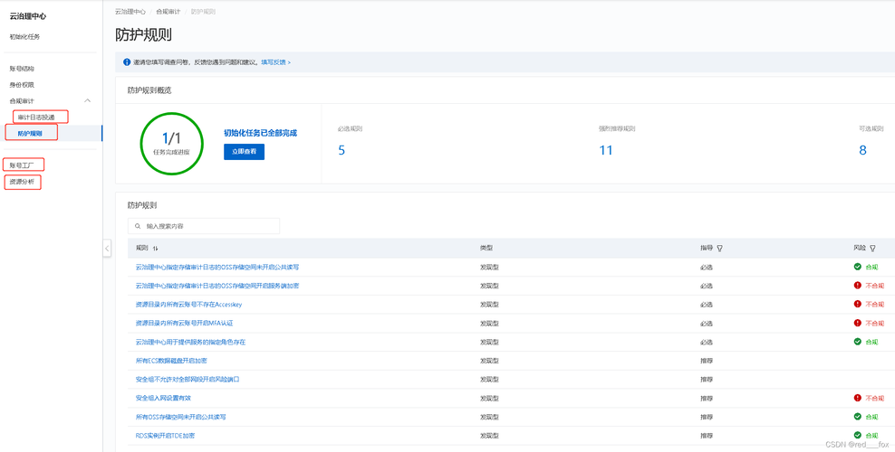Click the red 不合规 icon for 不存在Accesskey rule
This screenshot has height=452, width=895.
pyautogui.click(x=857, y=304)
